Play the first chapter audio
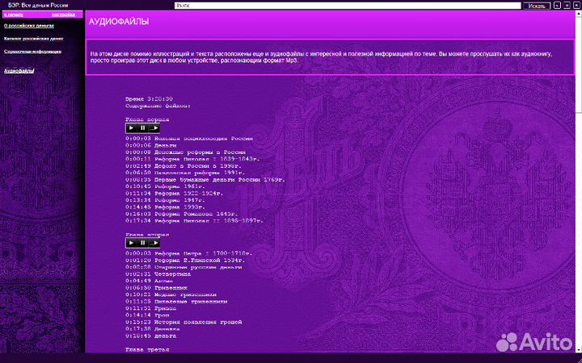582x363 pixels. (x=132, y=128)
